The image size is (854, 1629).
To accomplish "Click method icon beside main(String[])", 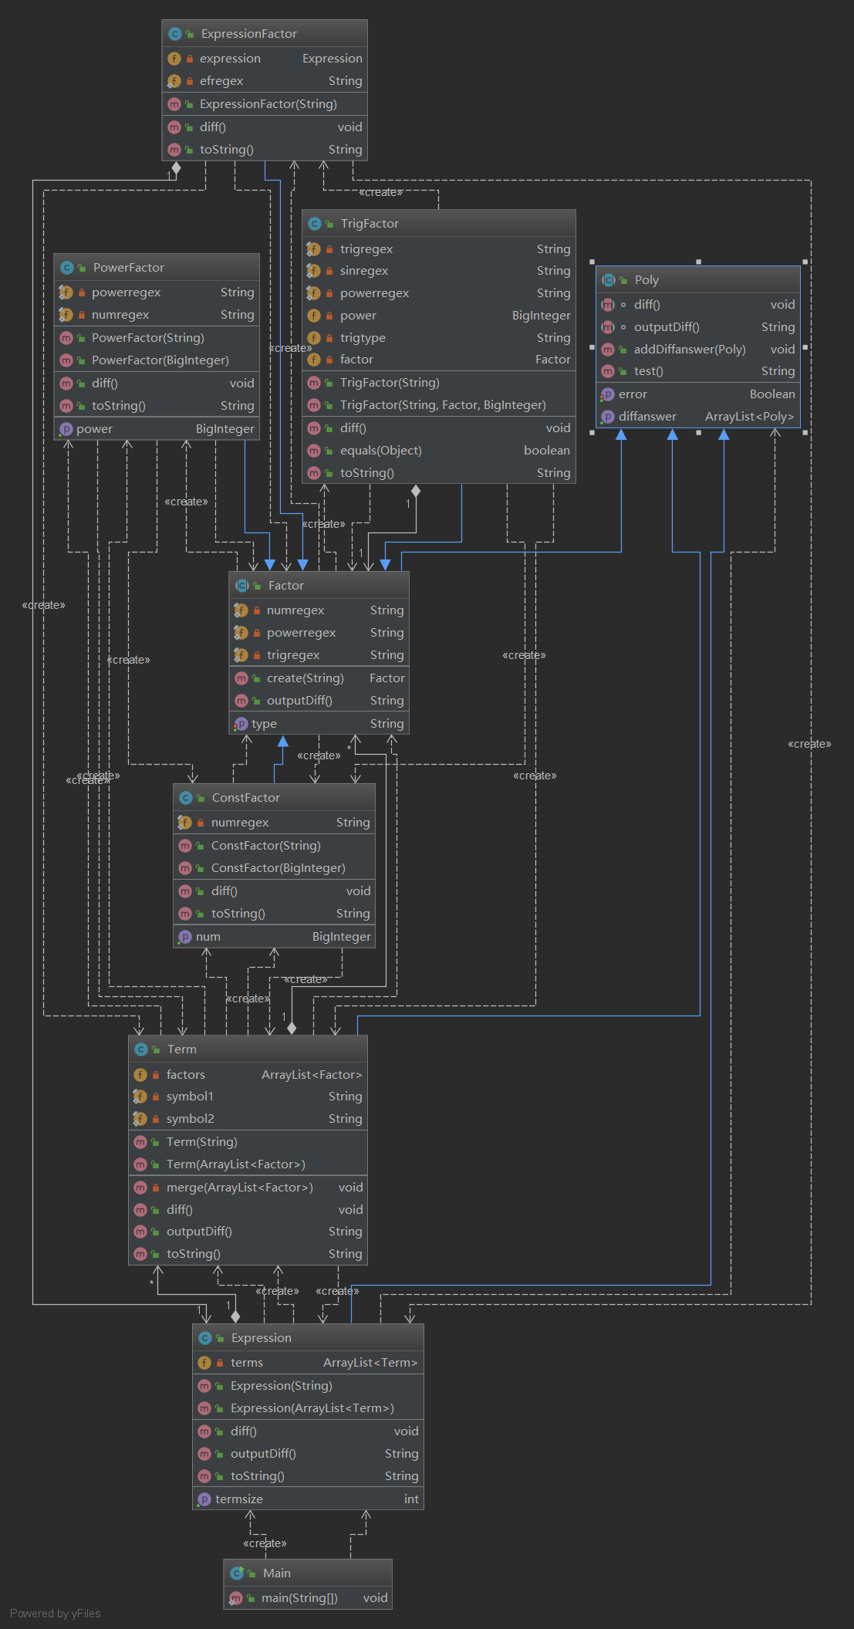I will [236, 1598].
